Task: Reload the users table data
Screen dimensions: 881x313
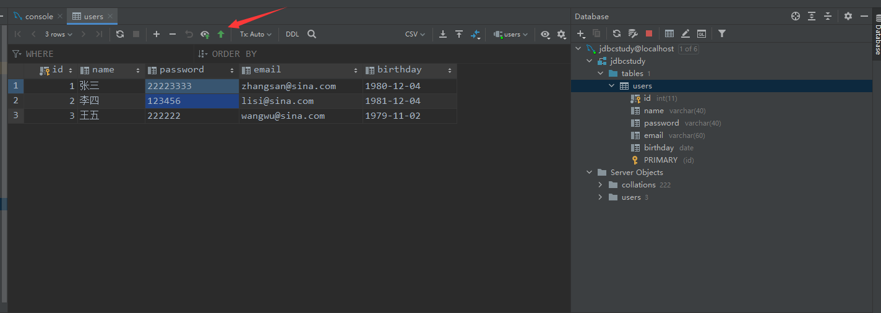Action: [120, 35]
